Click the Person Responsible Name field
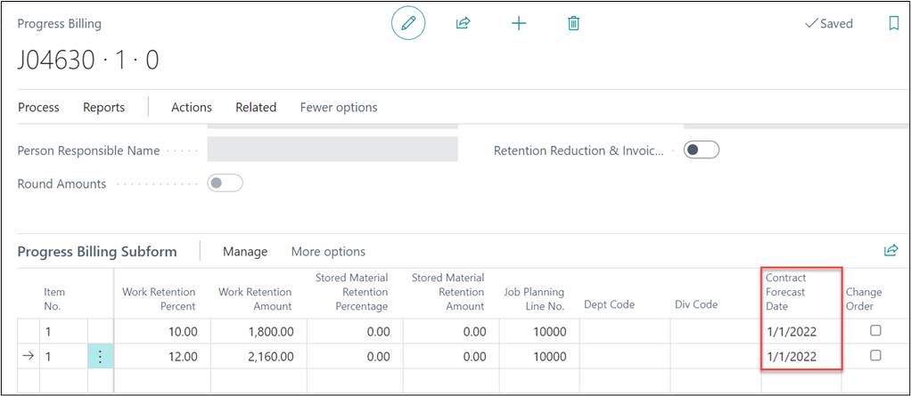This screenshot has height=396, width=911. 332,150
